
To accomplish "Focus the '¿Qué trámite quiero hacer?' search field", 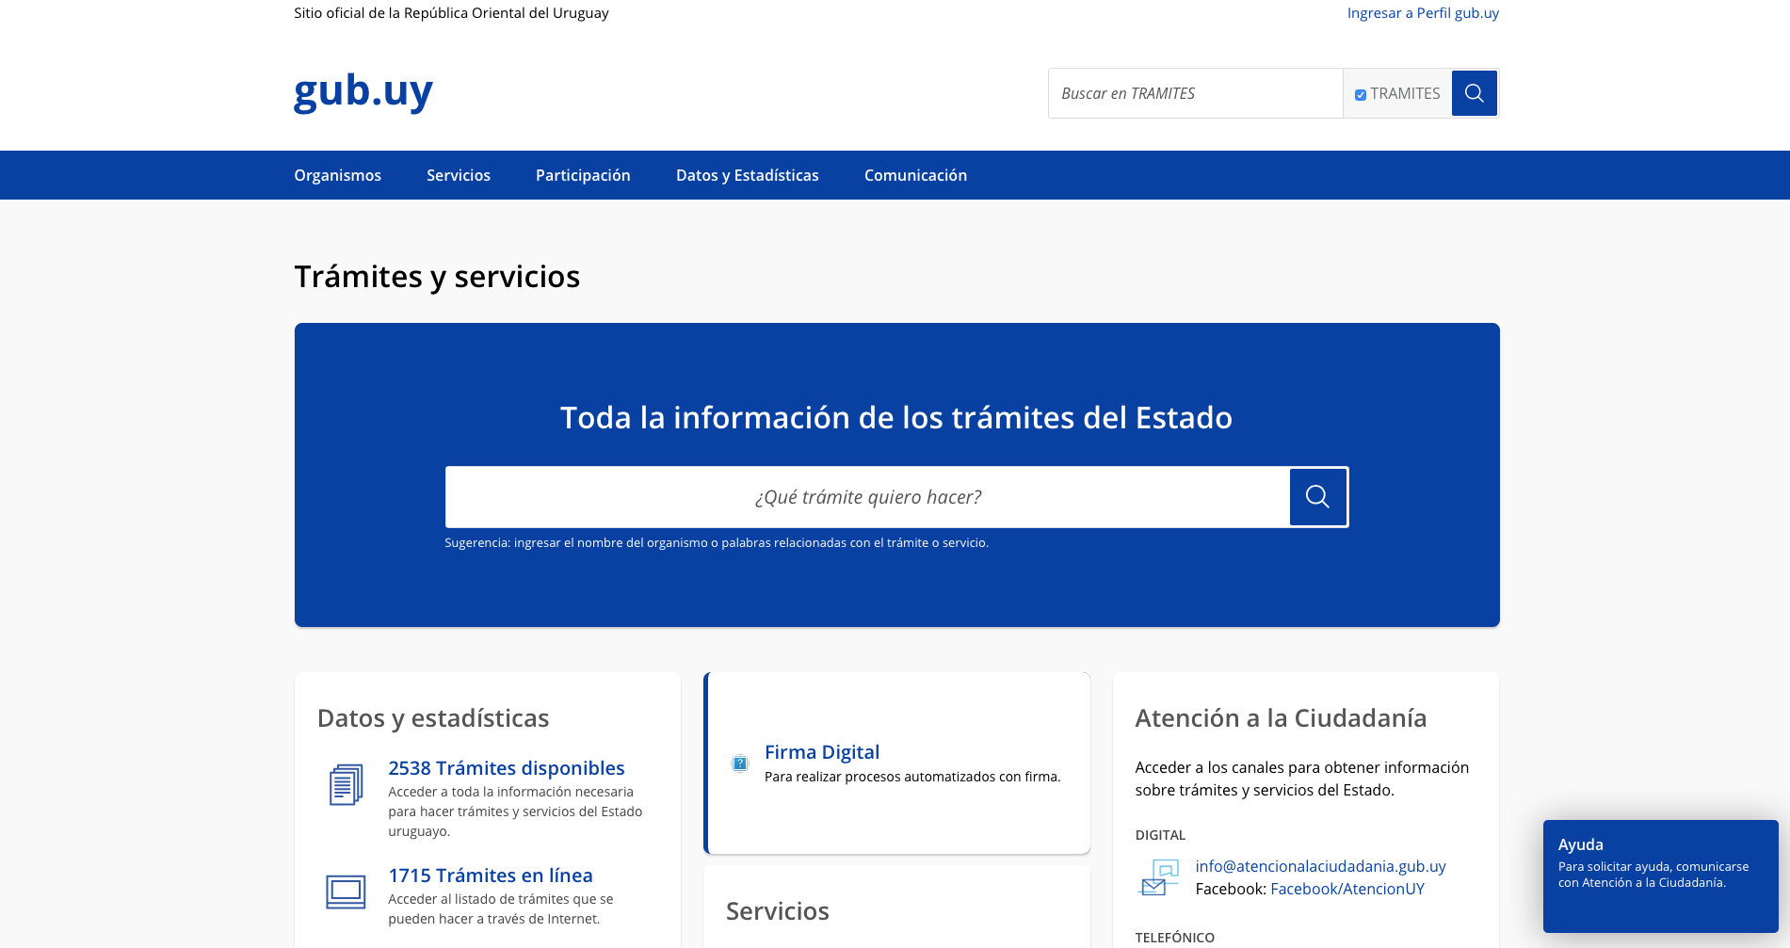I will [866, 497].
